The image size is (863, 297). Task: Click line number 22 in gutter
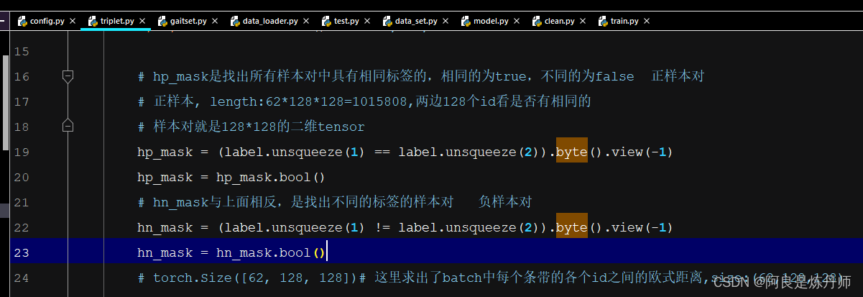click(x=22, y=227)
